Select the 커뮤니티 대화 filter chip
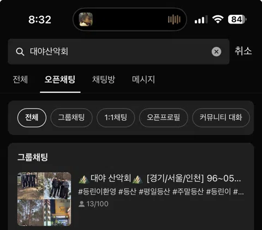This screenshot has width=262, height=230. coord(221,117)
